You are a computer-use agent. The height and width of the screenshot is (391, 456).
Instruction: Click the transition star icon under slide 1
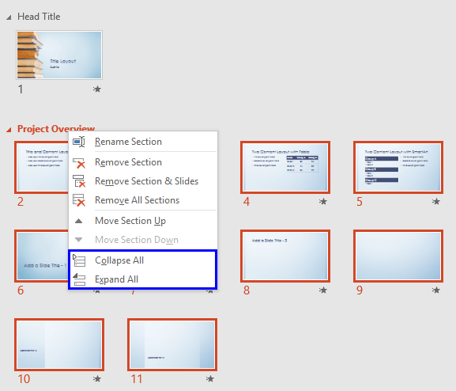pyautogui.click(x=97, y=89)
